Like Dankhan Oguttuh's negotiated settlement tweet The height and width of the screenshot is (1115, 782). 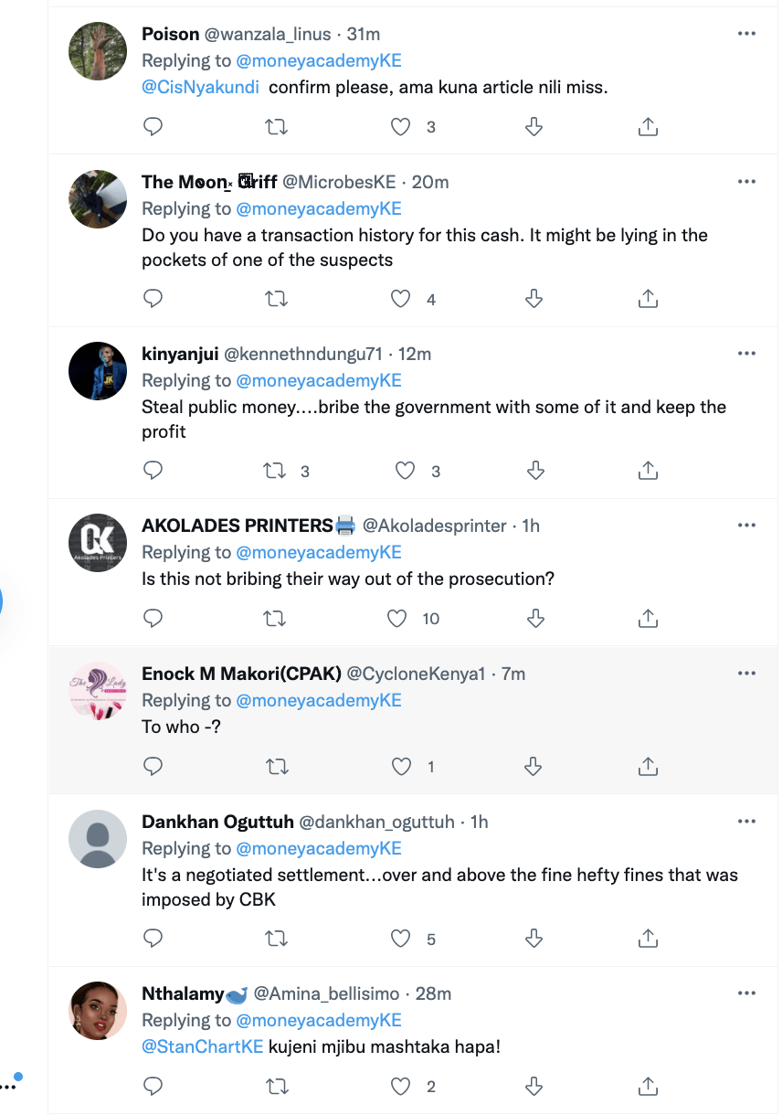tap(400, 939)
